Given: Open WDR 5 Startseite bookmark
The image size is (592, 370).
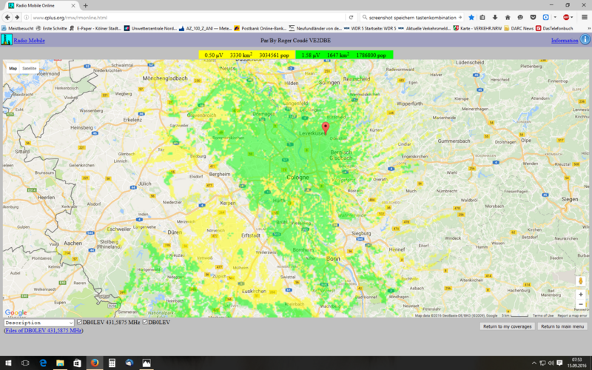Looking at the screenshot, I should click(x=369, y=28).
